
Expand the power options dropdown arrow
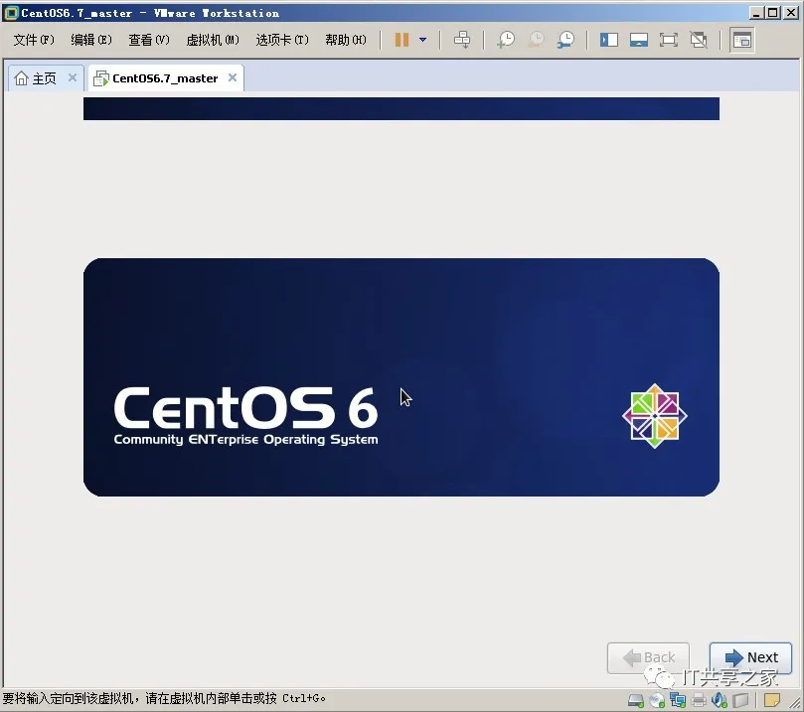423,40
